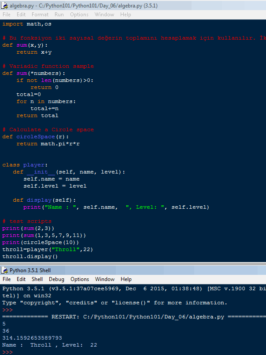
Task: Click the shell output value '5'
Action: [x=4, y=324]
